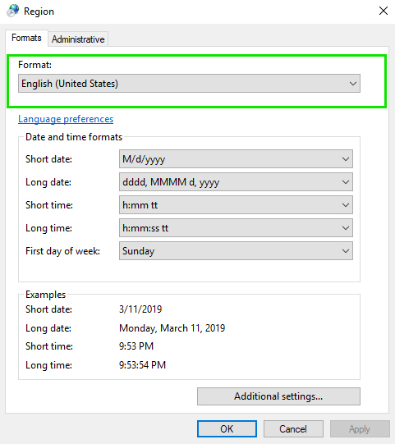The image size is (395, 444).
Task: Click the First day of week arrow
Action: 346,251
